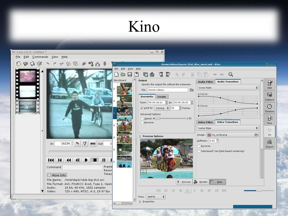
Task: Open the SMPTE time format dropdown
Action: tap(156, 197)
